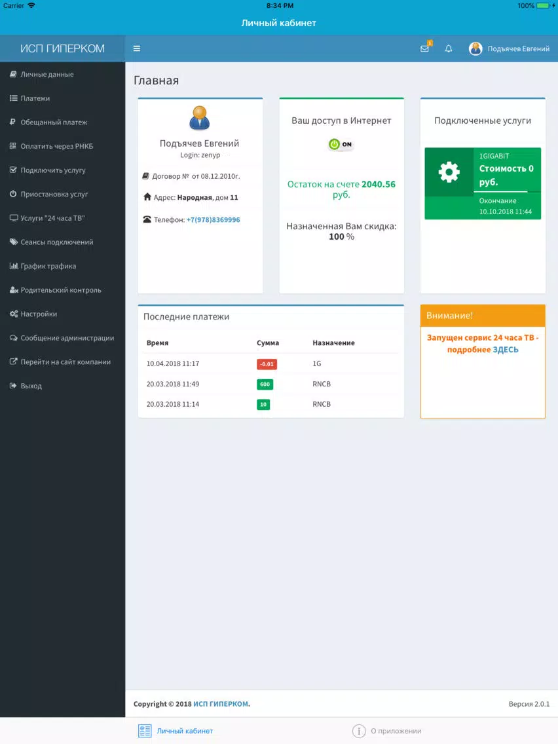Toggle the Internet access ON switch
Screen dimensions: 558x744
point(341,144)
